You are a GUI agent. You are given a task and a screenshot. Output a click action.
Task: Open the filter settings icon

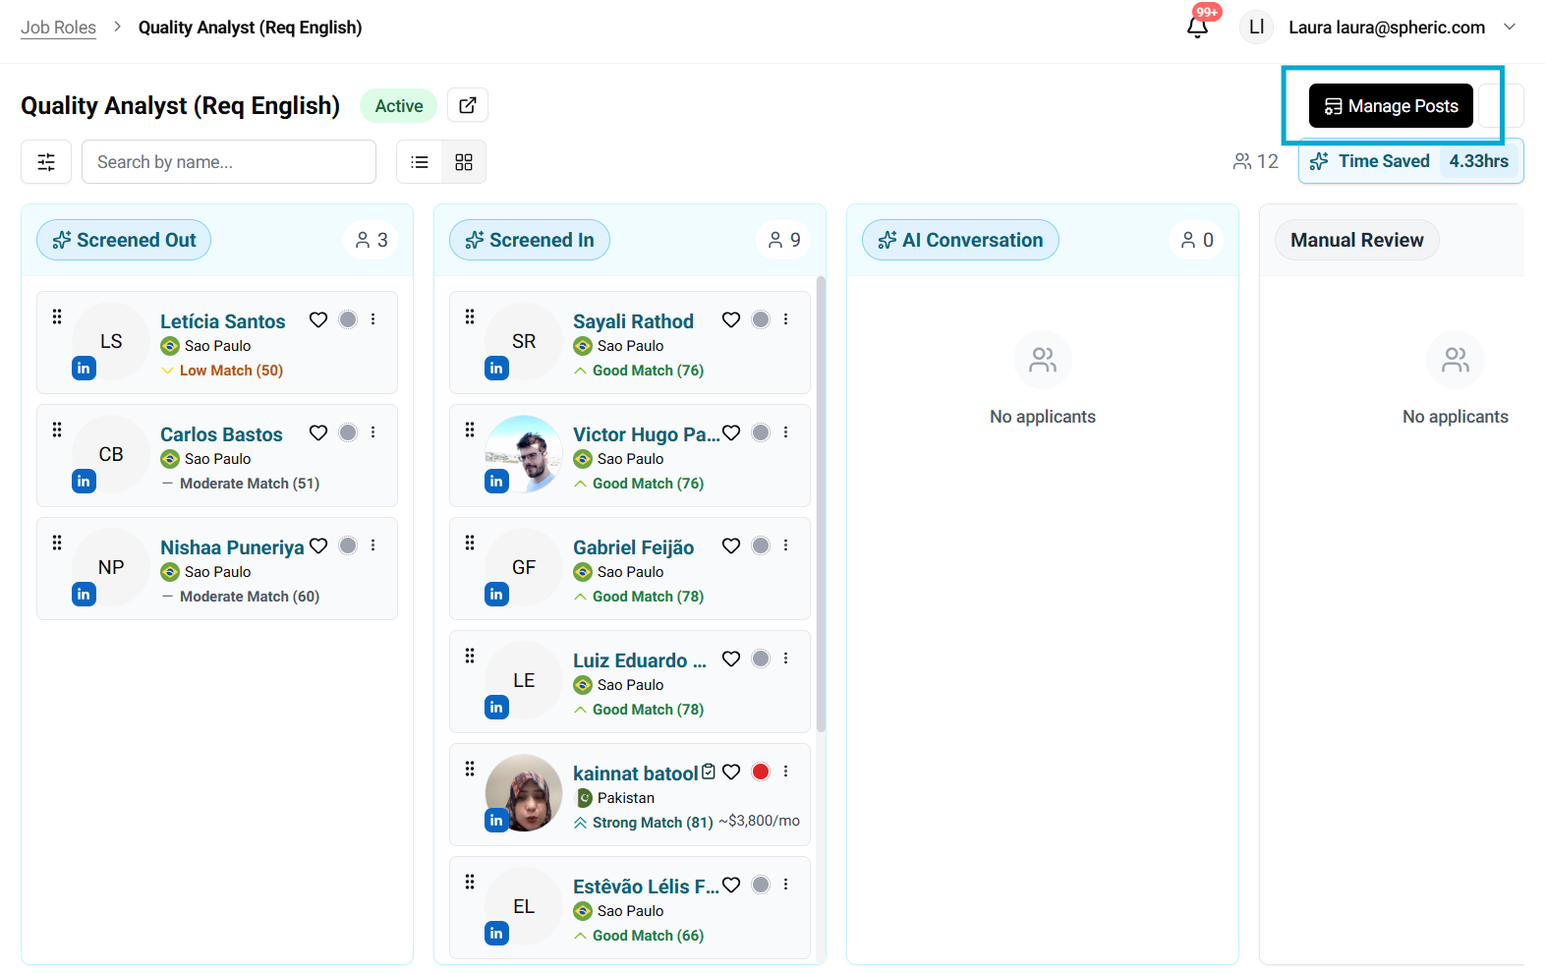[46, 162]
